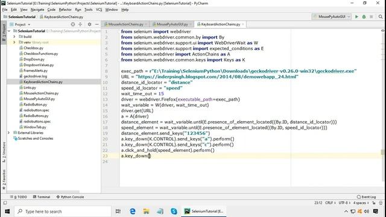Click the Windows Start button

pos(7,212)
